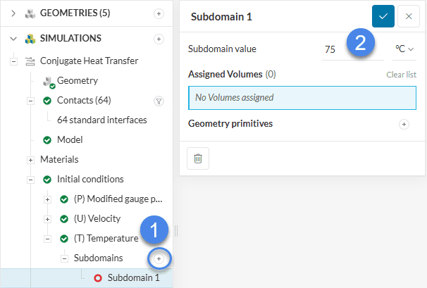Add a new geometry via plus icon
This screenshot has height=288, width=427.
pos(159,13)
